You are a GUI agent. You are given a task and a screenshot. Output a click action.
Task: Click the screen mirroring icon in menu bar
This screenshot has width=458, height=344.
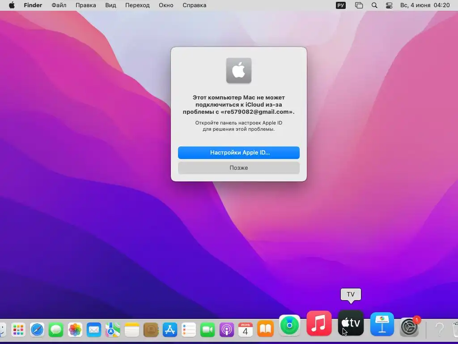click(359, 5)
